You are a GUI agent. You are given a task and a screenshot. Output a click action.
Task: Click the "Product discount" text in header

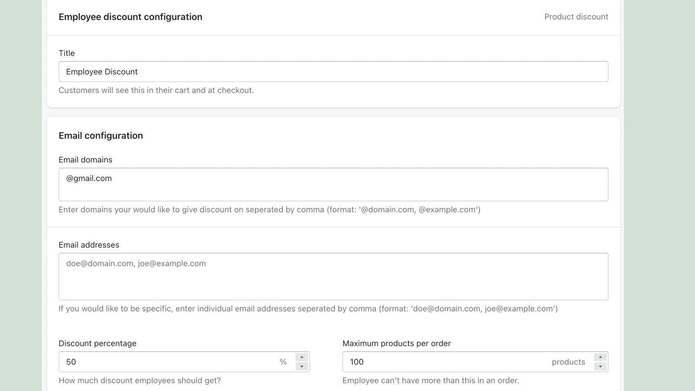tap(576, 17)
